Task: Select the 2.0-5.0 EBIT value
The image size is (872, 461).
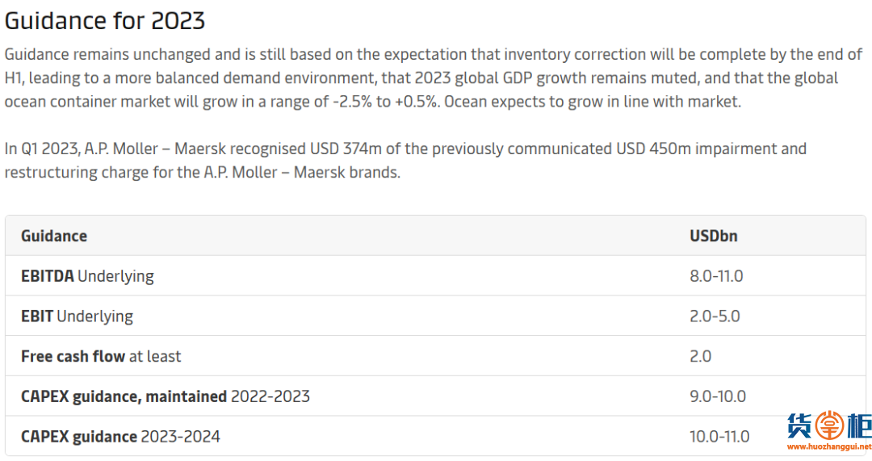Action: (715, 316)
